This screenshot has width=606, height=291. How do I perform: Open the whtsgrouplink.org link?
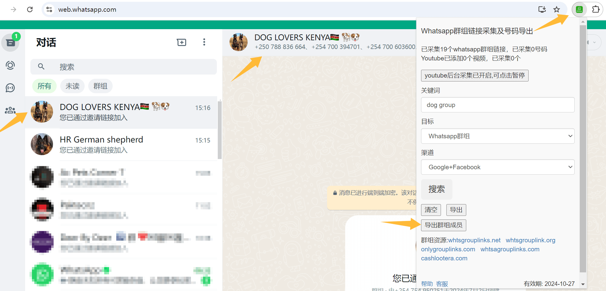(x=530, y=240)
